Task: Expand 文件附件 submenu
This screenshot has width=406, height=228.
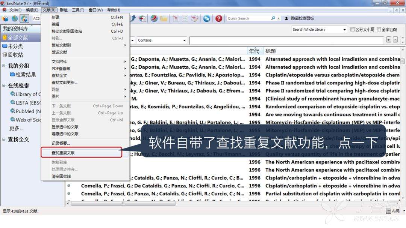Action: tap(85, 61)
